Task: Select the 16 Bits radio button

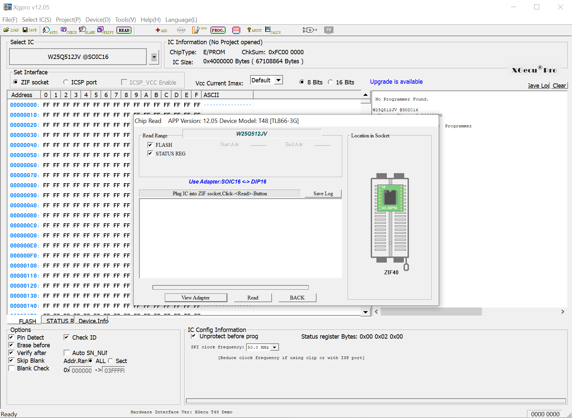Action: coord(331,82)
